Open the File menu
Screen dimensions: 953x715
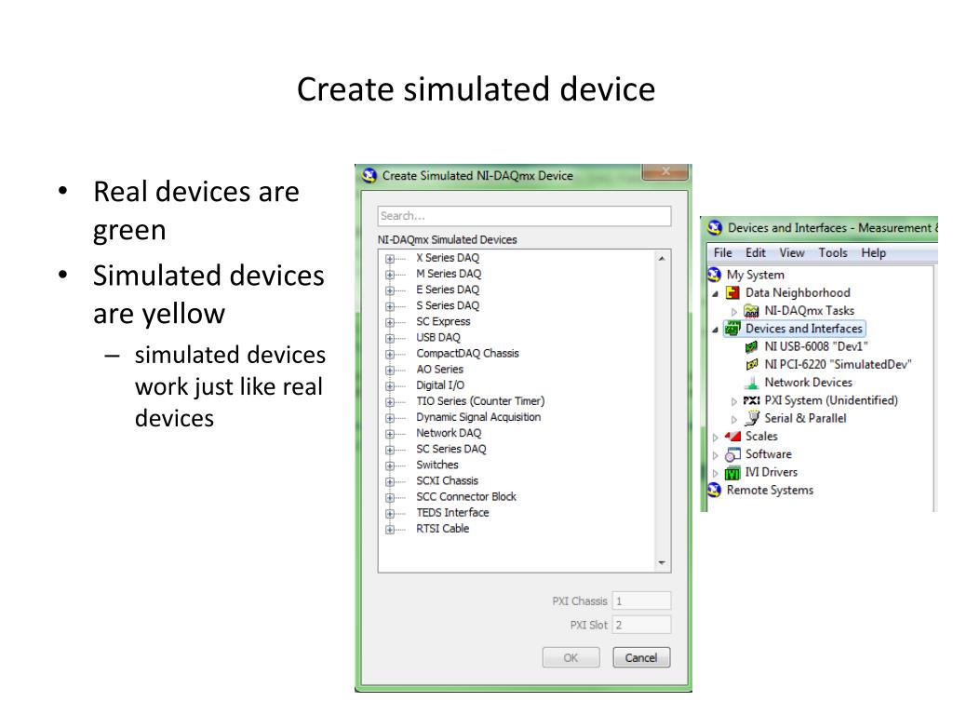click(722, 253)
